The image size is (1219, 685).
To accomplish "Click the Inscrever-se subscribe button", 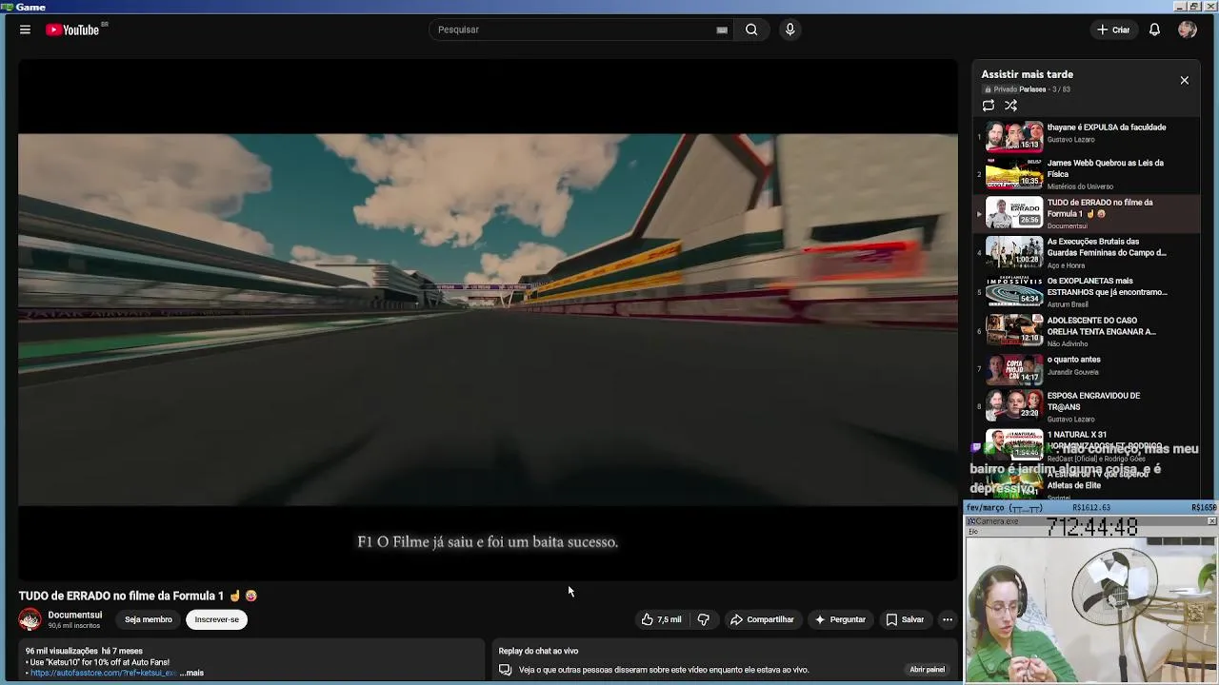I will click(x=217, y=619).
